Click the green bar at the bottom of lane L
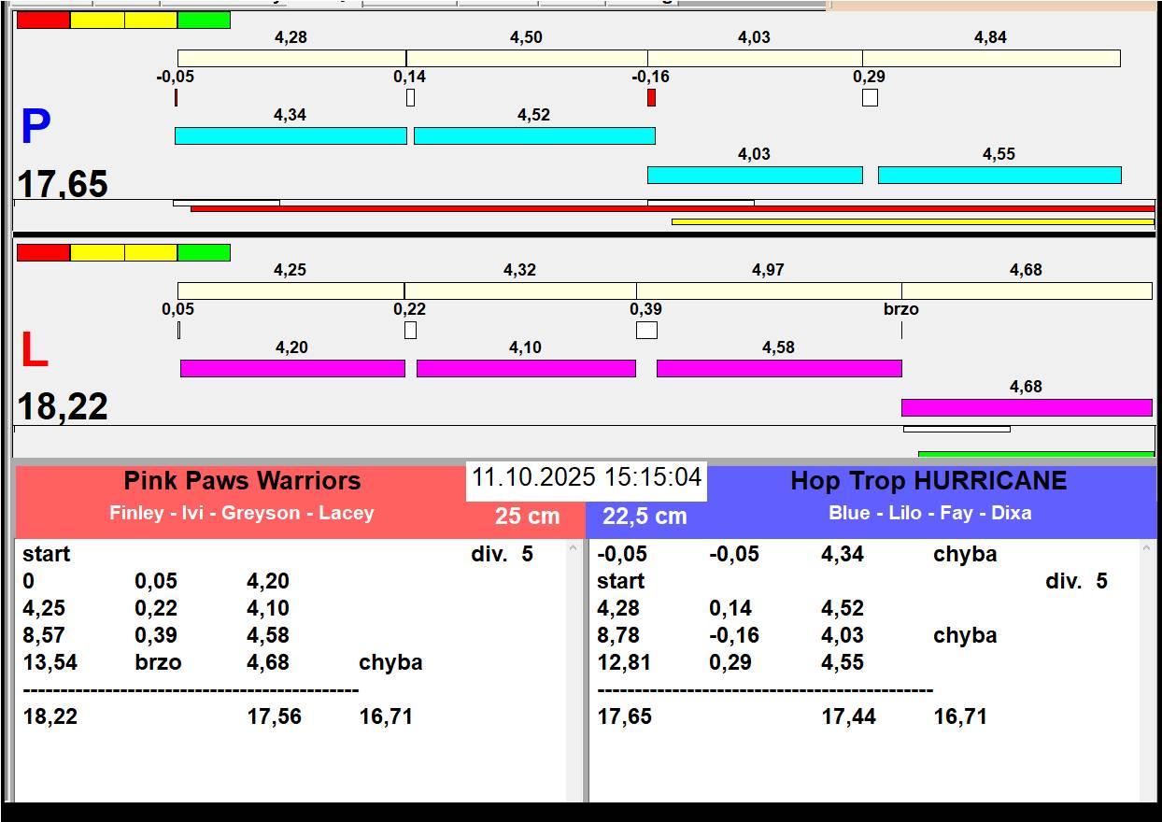This screenshot has width=1162, height=822. click(x=1036, y=454)
